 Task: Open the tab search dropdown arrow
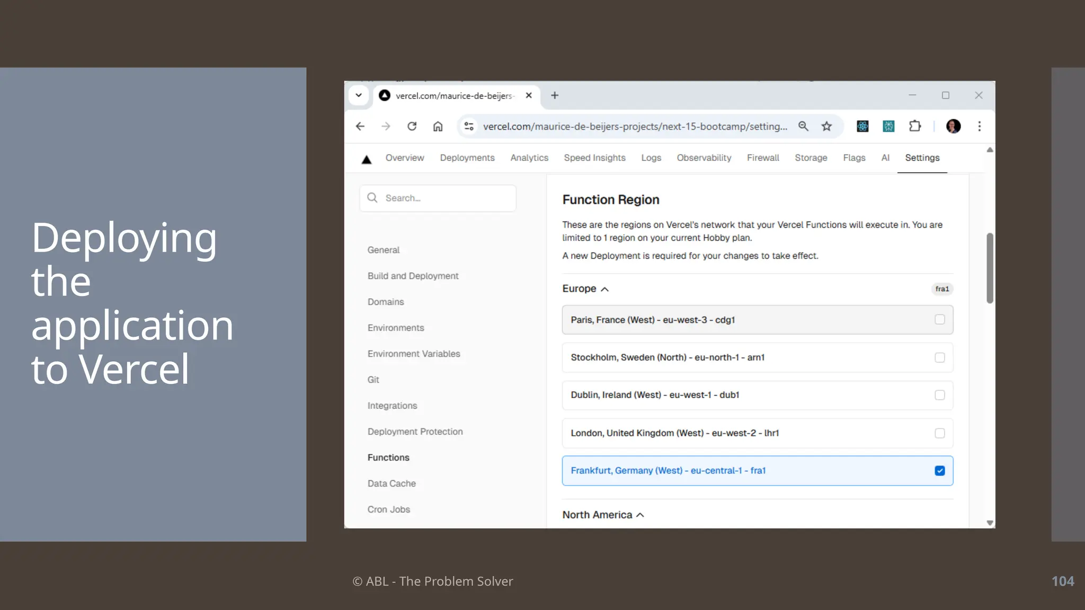point(359,95)
